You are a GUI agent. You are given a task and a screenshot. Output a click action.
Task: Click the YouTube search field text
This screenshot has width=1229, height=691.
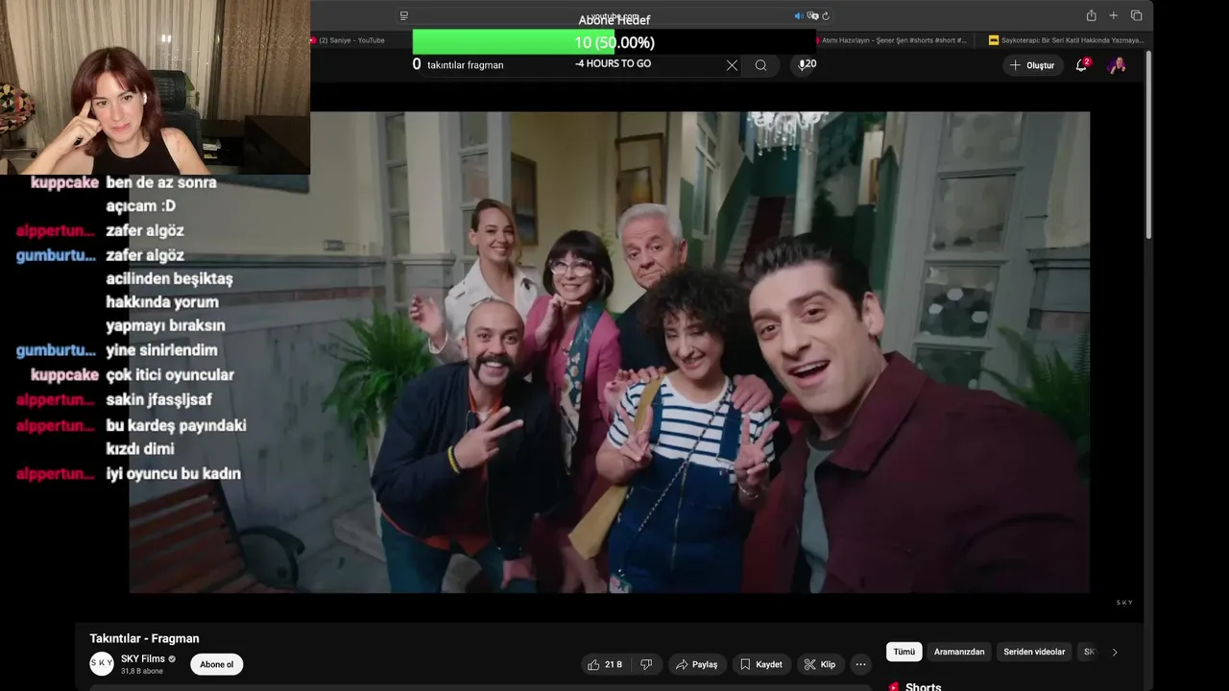465,65
